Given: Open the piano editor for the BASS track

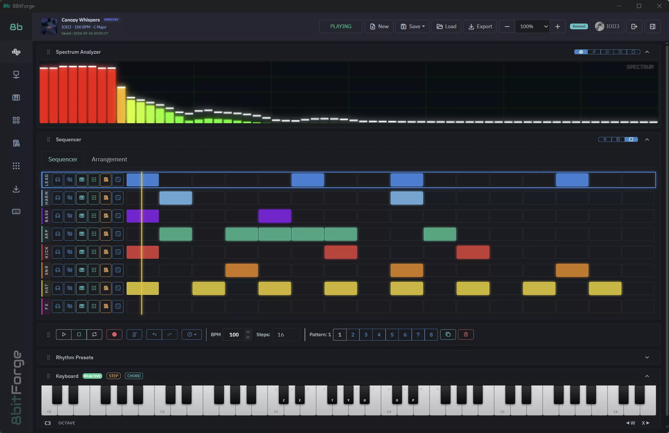Looking at the screenshot, I should pyautogui.click(x=82, y=216).
